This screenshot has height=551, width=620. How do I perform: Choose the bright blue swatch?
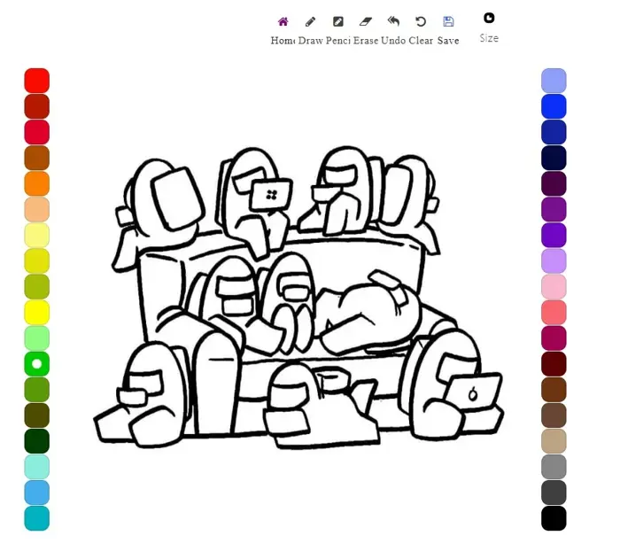pyautogui.click(x=554, y=106)
